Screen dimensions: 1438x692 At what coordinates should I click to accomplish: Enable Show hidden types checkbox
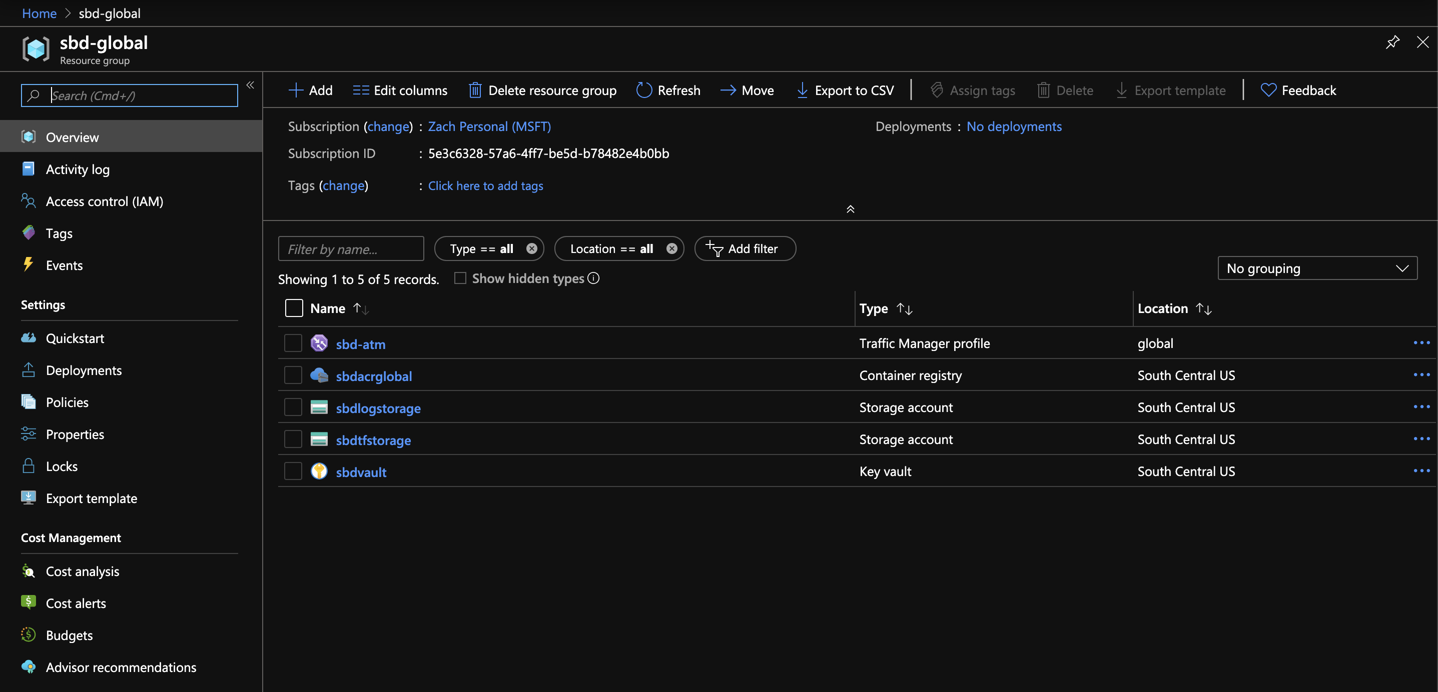[460, 278]
